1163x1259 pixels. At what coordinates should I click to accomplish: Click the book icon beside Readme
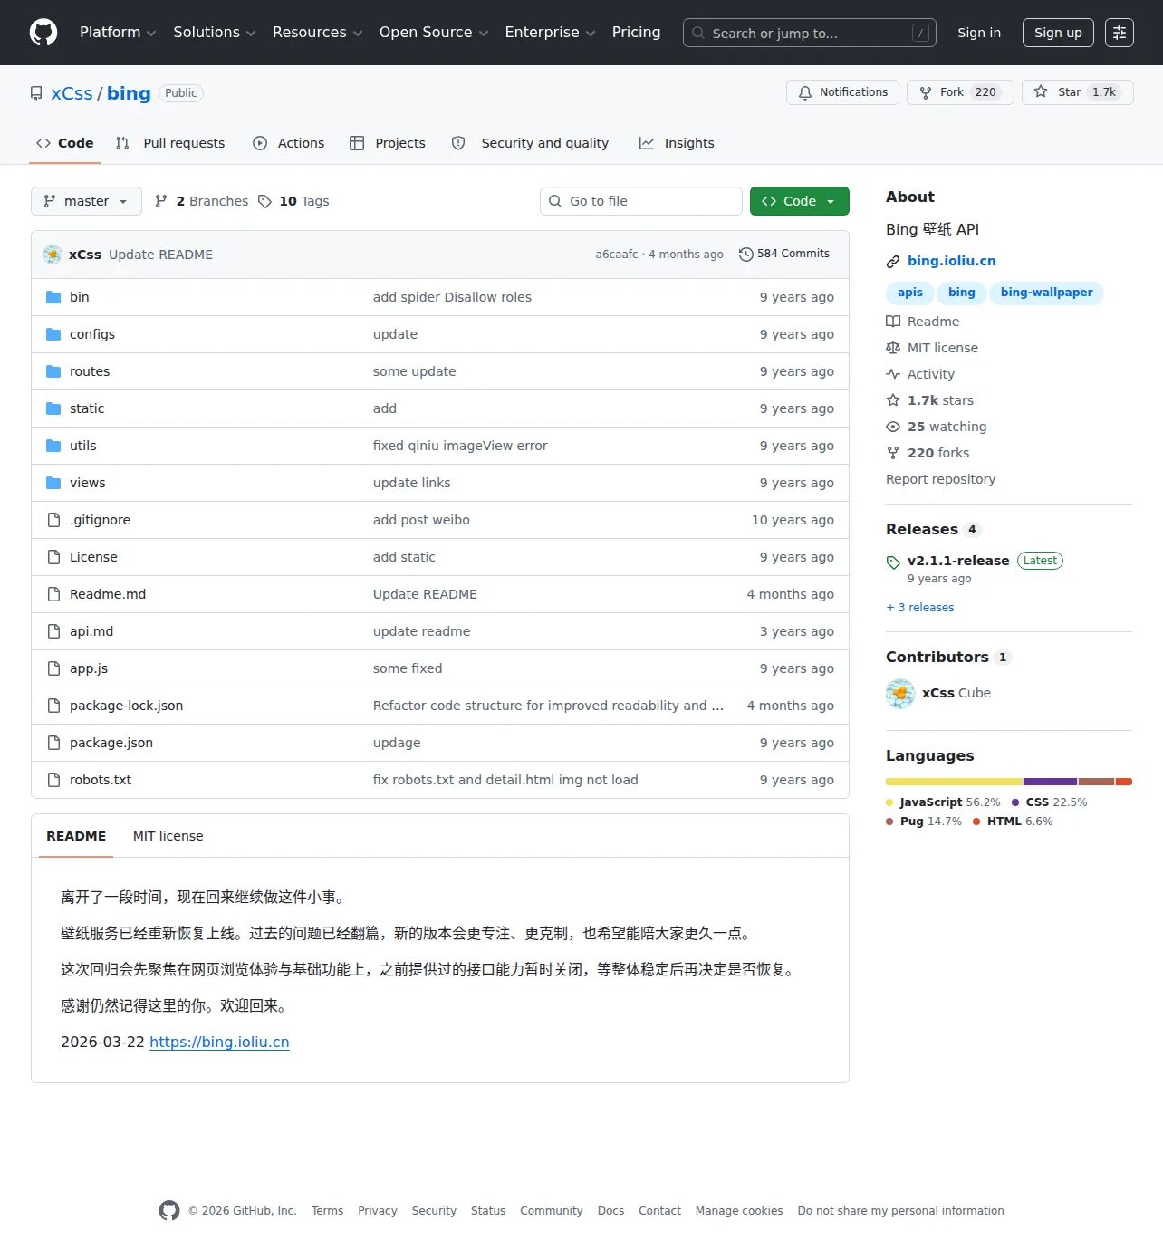[x=893, y=322]
